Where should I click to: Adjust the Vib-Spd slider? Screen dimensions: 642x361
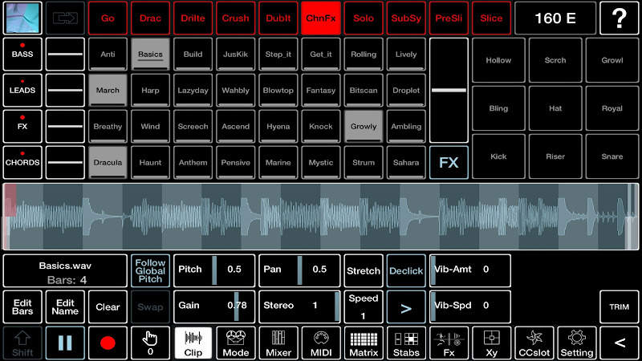point(469,307)
